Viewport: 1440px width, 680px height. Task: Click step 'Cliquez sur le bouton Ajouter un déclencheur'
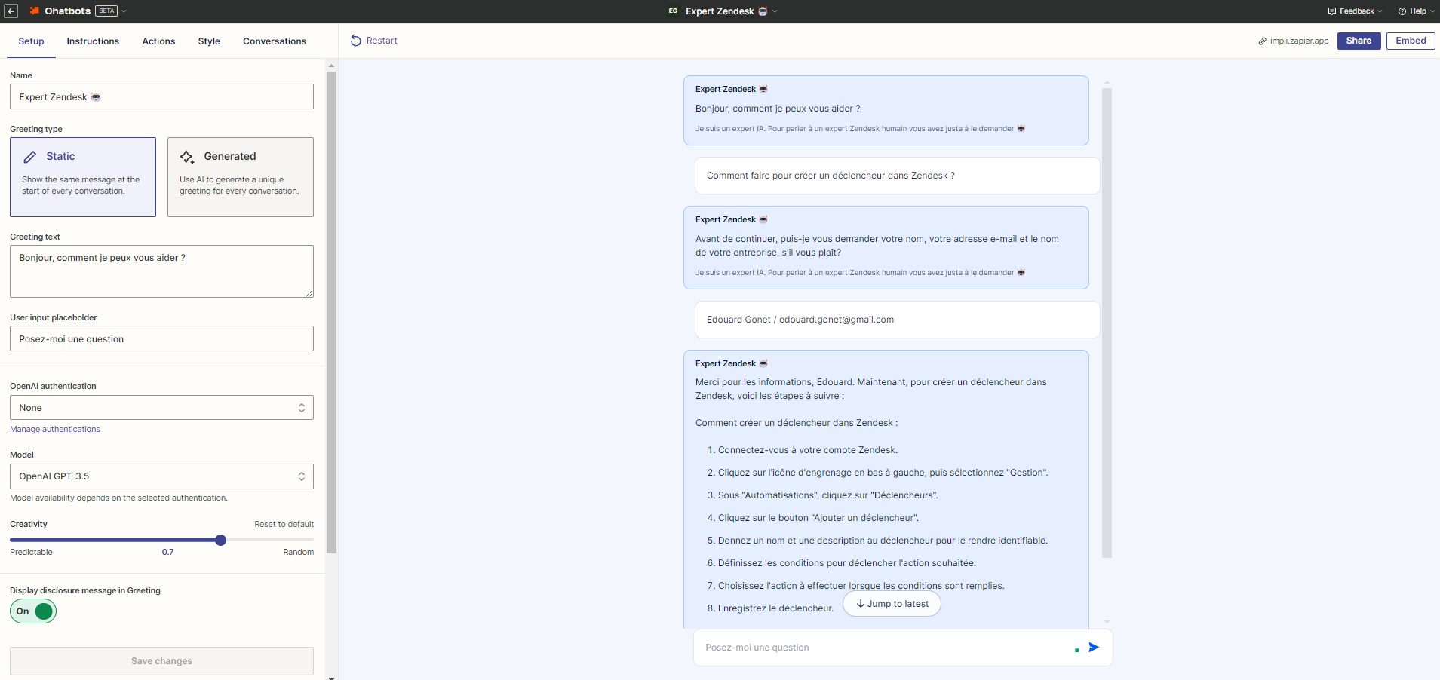click(818, 518)
